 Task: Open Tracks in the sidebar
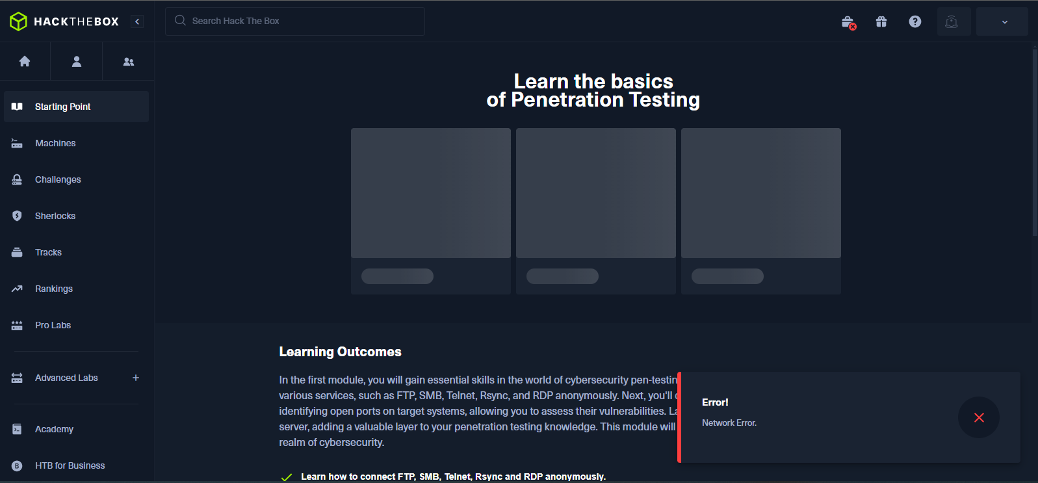76,252
